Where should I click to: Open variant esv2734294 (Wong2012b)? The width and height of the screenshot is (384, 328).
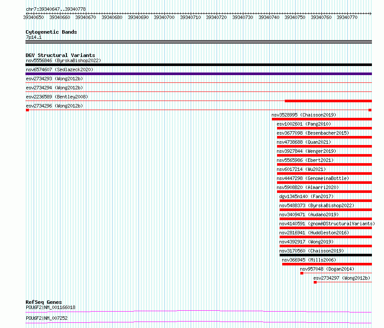[x=54, y=88]
